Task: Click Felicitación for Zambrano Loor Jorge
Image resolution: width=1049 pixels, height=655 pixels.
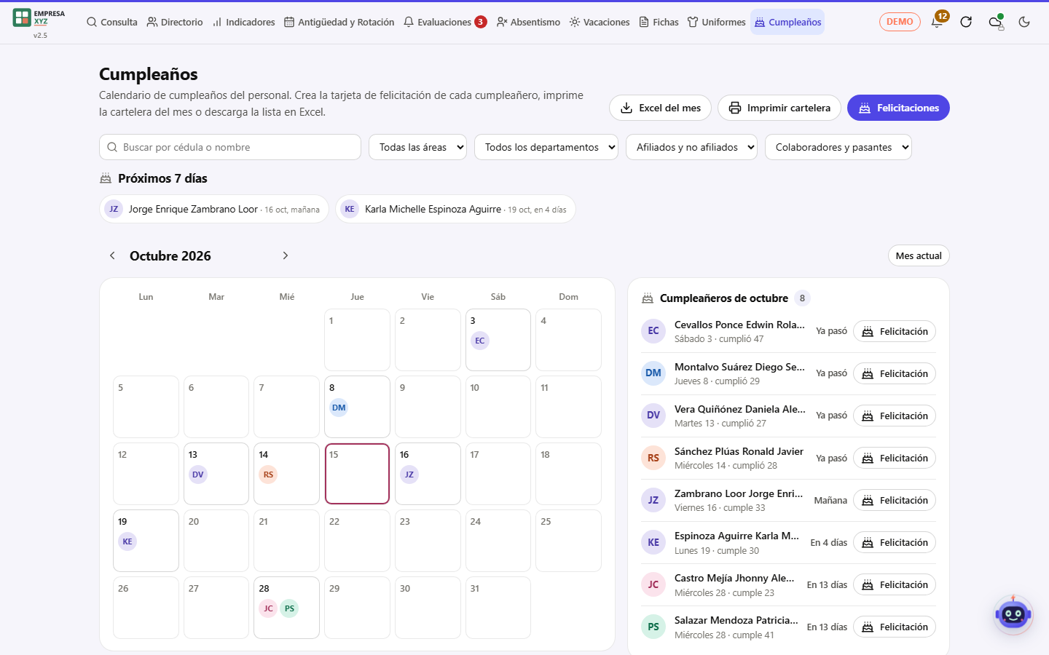Action: click(x=895, y=500)
